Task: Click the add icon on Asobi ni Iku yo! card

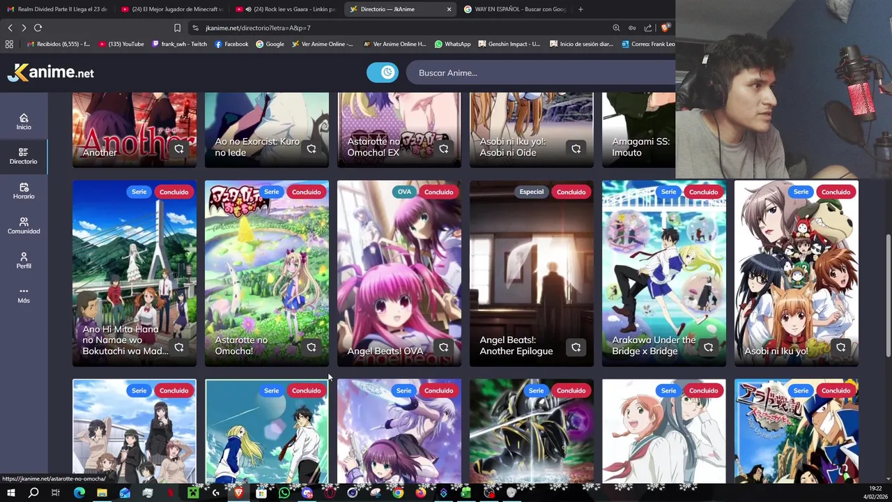Action: pyautogui.click(x=841, y=347)
